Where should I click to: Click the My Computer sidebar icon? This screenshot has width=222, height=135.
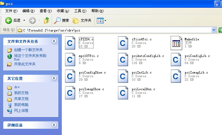tap(10, 105)
